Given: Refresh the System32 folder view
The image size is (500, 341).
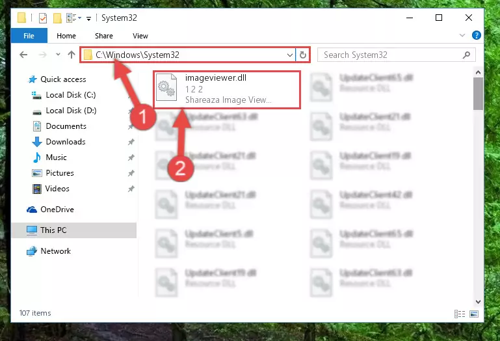Looking at the screenshot, I should [x=303, y=55].
